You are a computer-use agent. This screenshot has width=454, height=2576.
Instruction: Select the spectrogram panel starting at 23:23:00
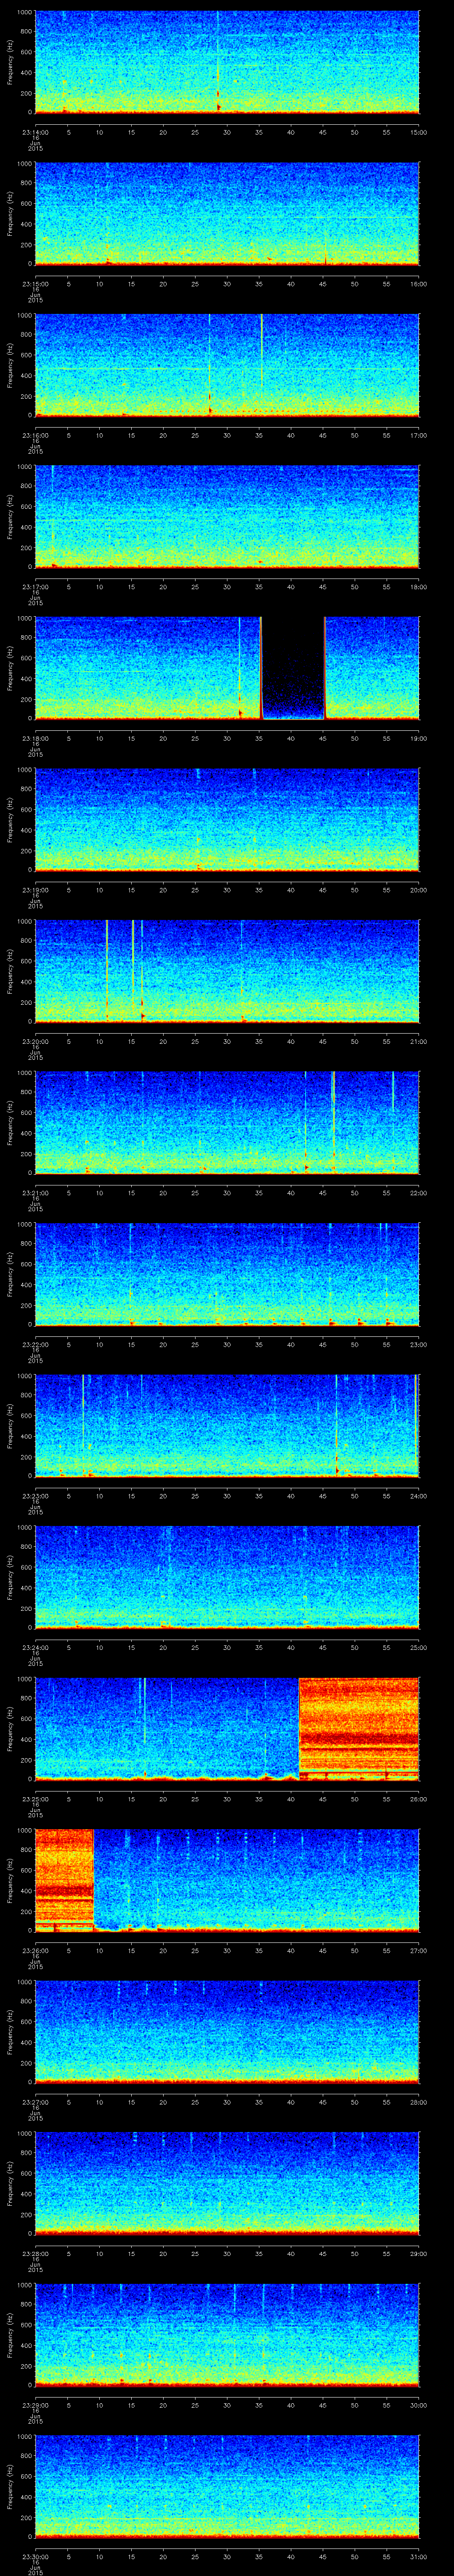tap(227, 1426)
